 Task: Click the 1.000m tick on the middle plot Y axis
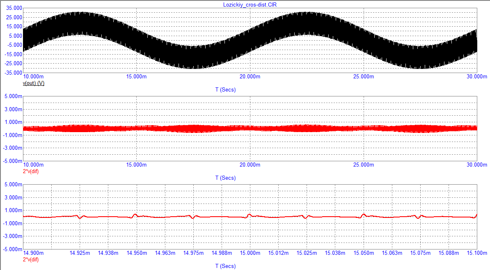click(x=14, y=122)
